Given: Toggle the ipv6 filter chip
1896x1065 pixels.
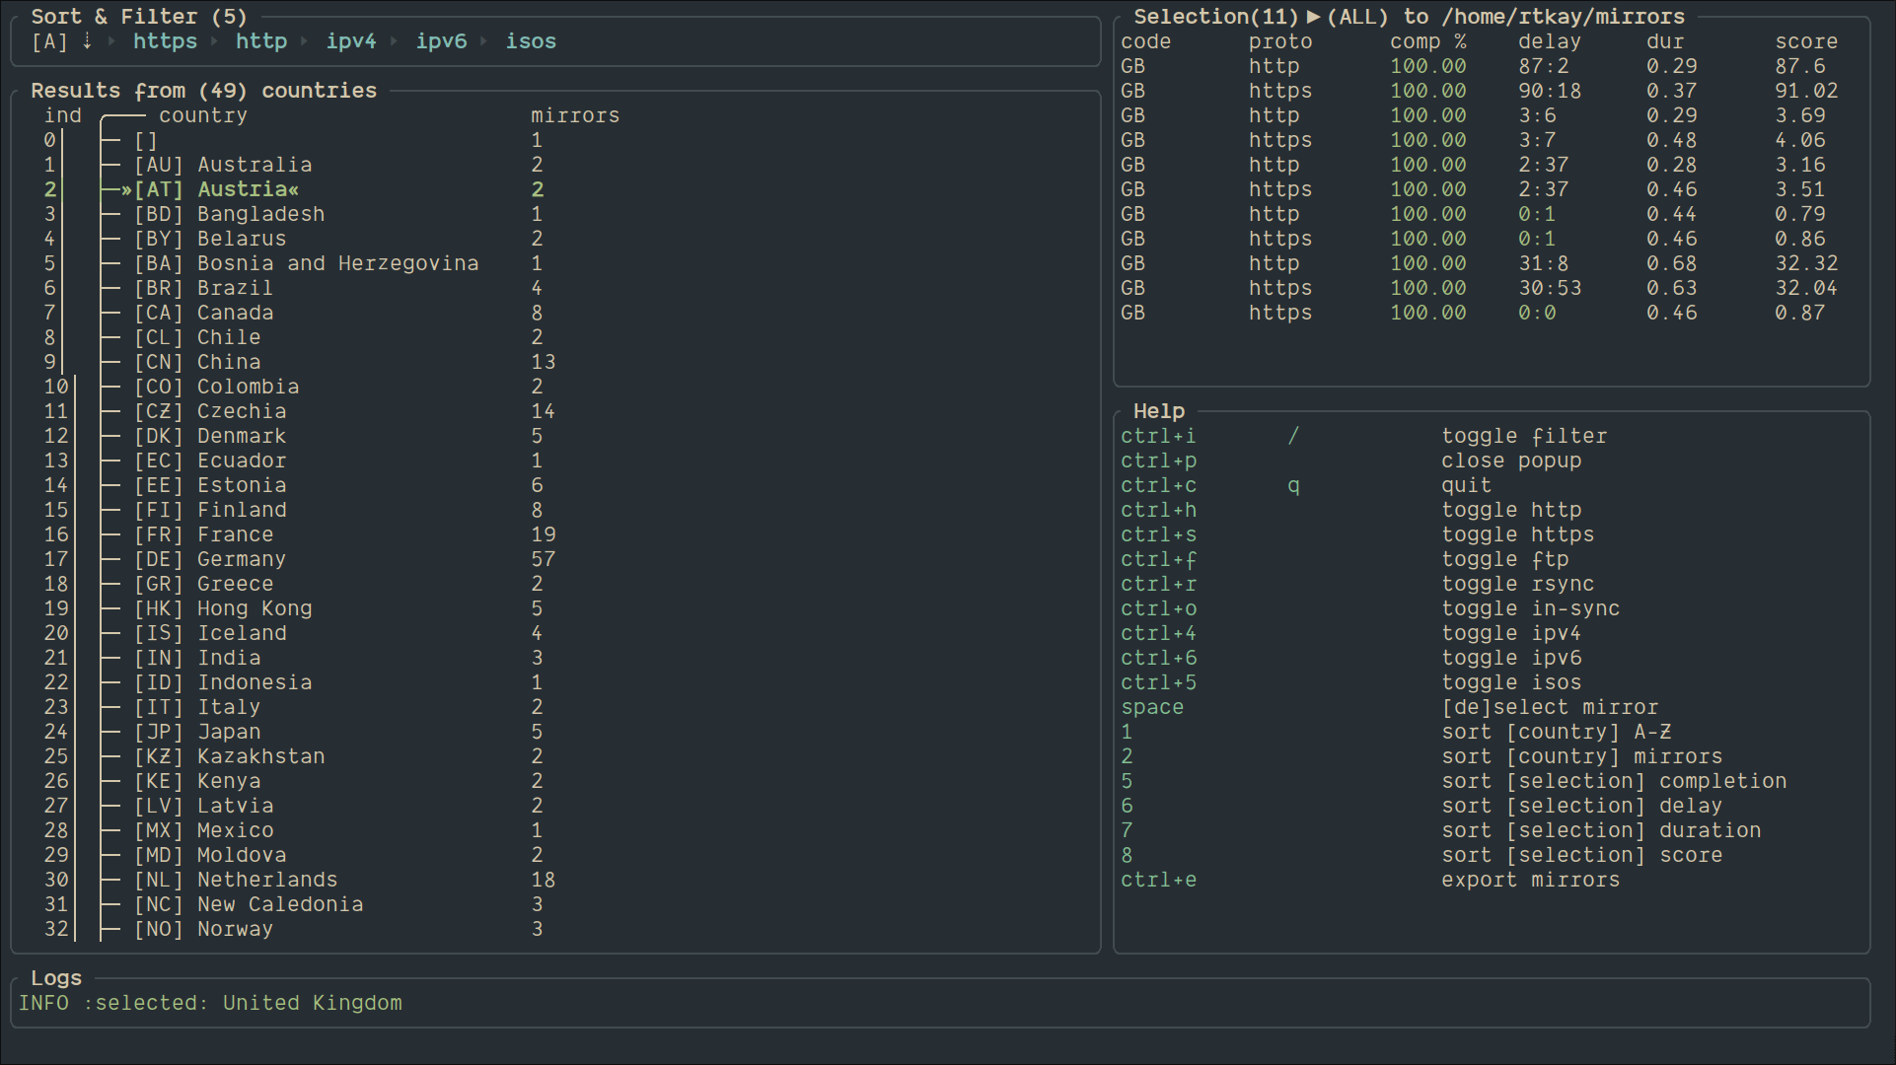Looking at the screenshot, I should (441, 41).
